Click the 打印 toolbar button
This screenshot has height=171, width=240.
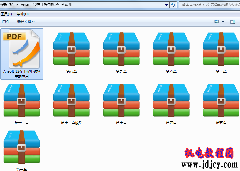(x=5, y=22)
